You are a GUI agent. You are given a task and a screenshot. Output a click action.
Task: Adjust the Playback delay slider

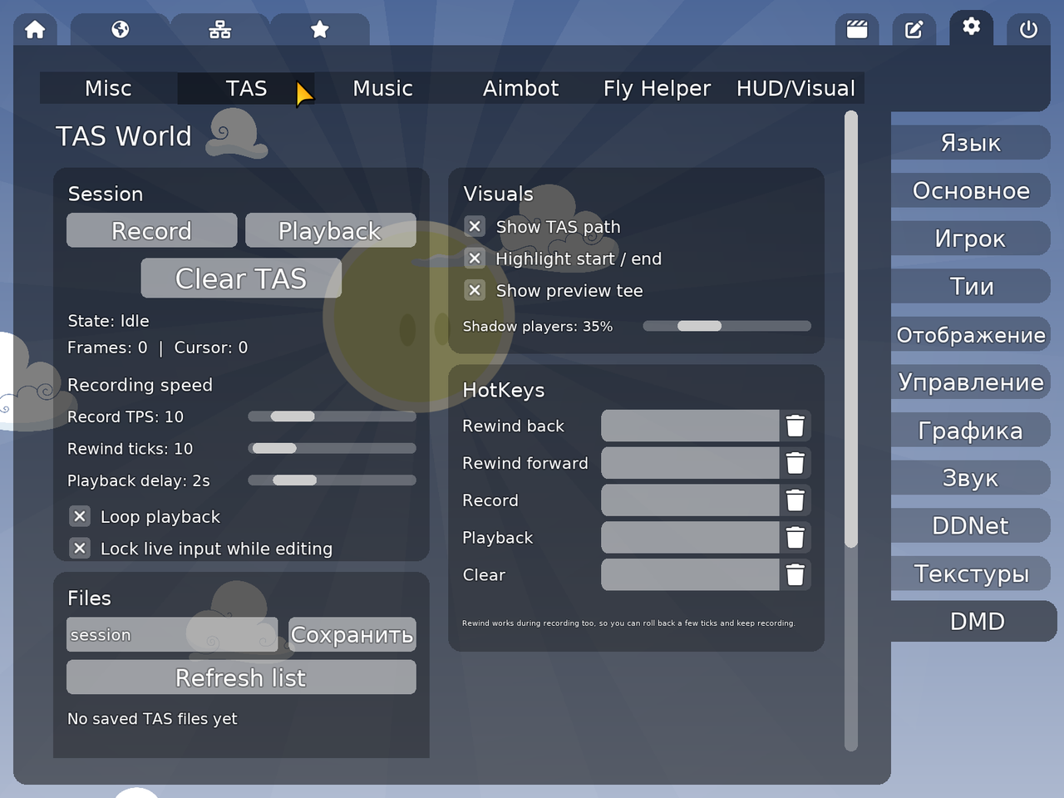click(x=332, y=480)
